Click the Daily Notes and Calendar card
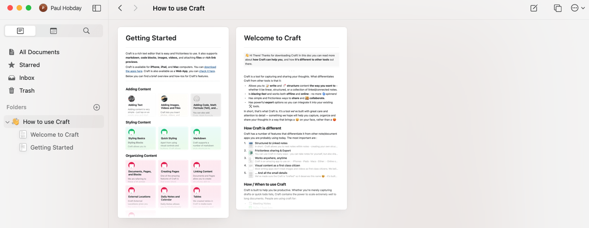This screenshot has width=589, height=228. coord(173,196)
